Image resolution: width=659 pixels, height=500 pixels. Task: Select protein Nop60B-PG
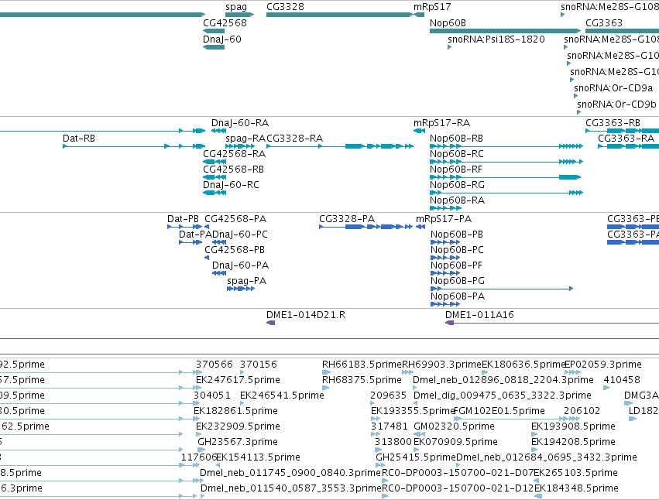[x=457, y=281]
